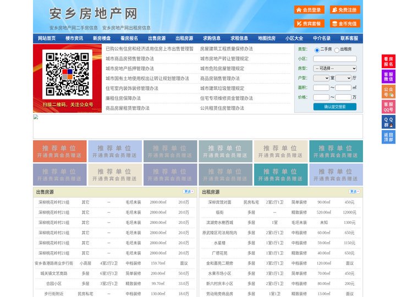This screenshot has width=396, height=297.
Task: Click the 安乡房地产网 site logo title
Action: [x=93, y=14]
